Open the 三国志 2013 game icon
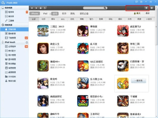 (43, 31)
